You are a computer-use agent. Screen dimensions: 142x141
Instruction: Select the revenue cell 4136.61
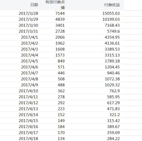[x=112, y=43]
